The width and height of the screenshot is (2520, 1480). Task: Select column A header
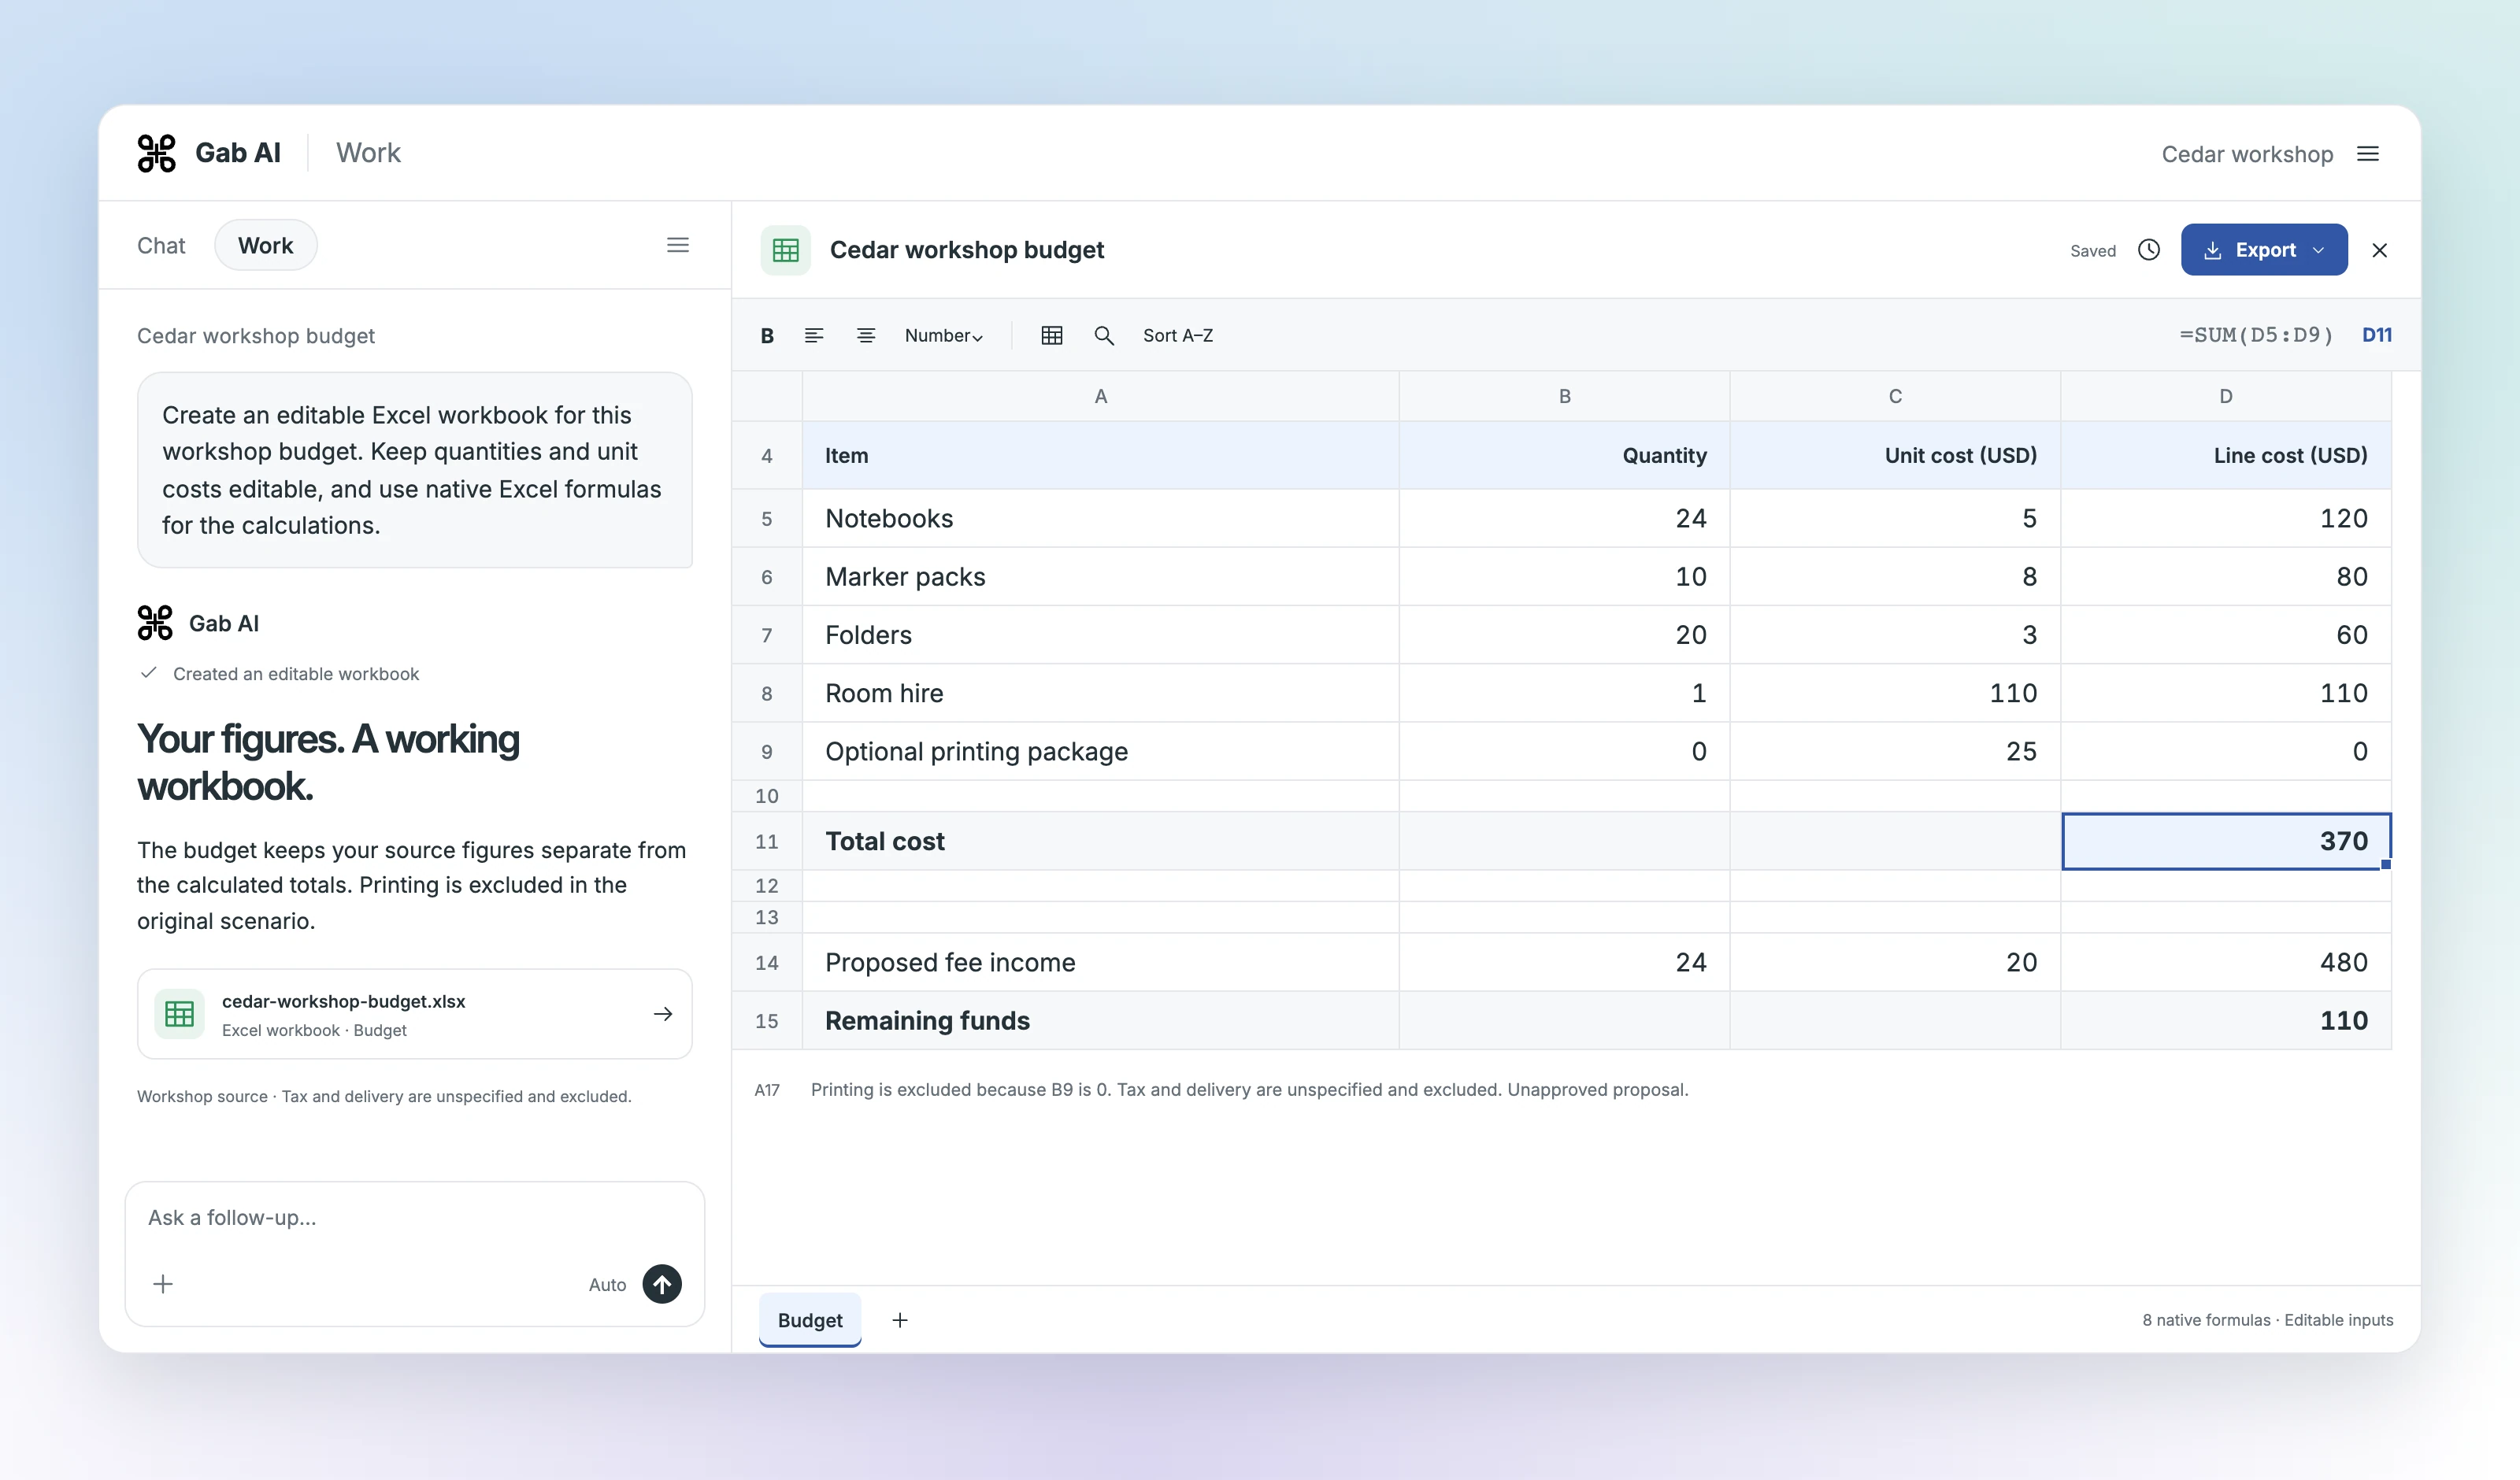tap(1100, 396)
